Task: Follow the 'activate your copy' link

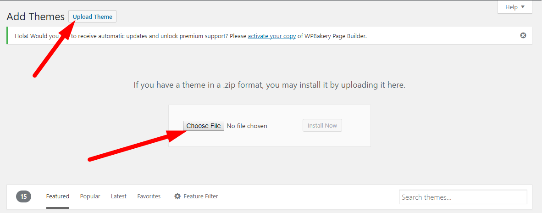Action: click(x=272, y=36)
